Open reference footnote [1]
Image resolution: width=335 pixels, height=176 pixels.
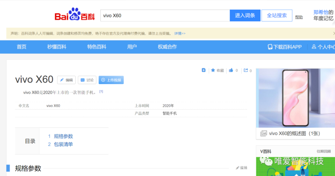(x=101, y=92)
